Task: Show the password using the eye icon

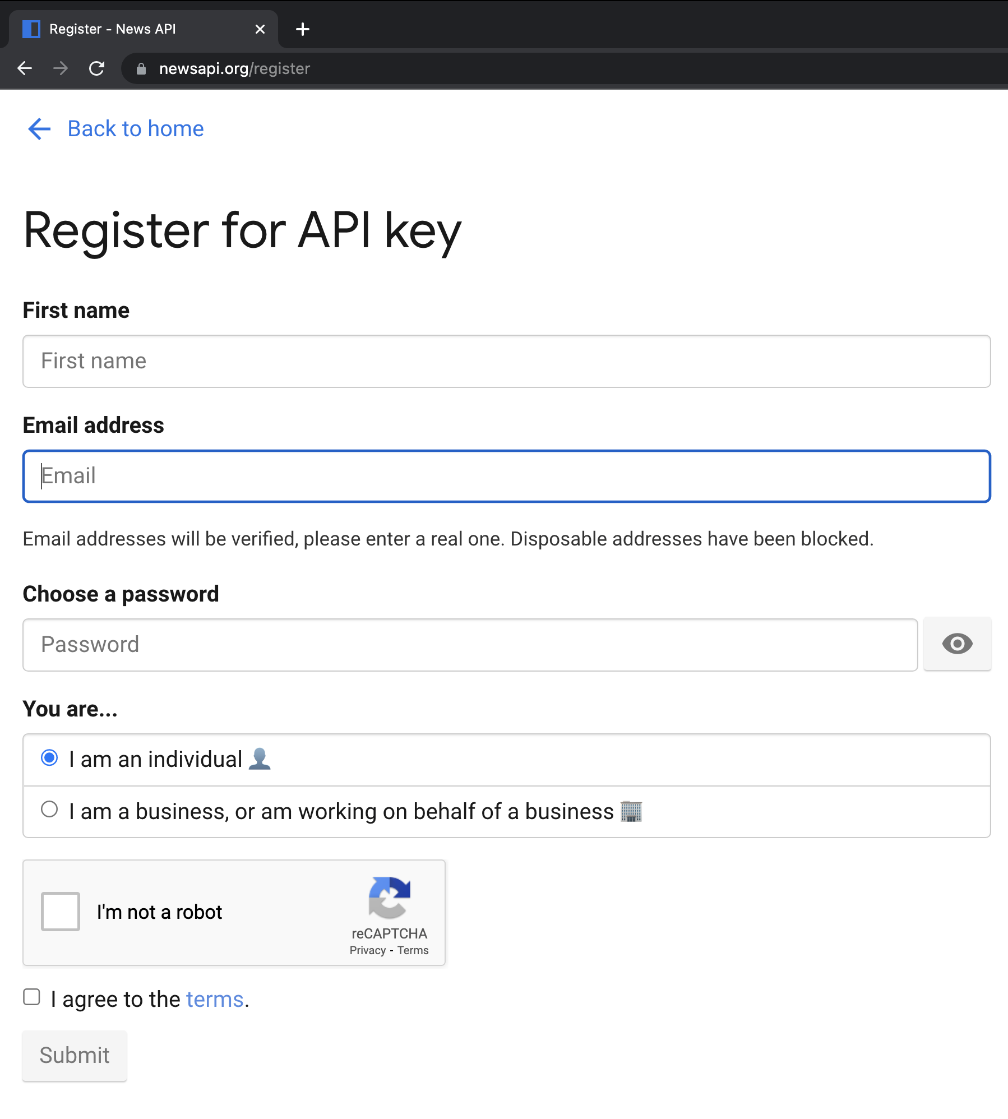Action: pyautogui.click(x=957, y=644)
